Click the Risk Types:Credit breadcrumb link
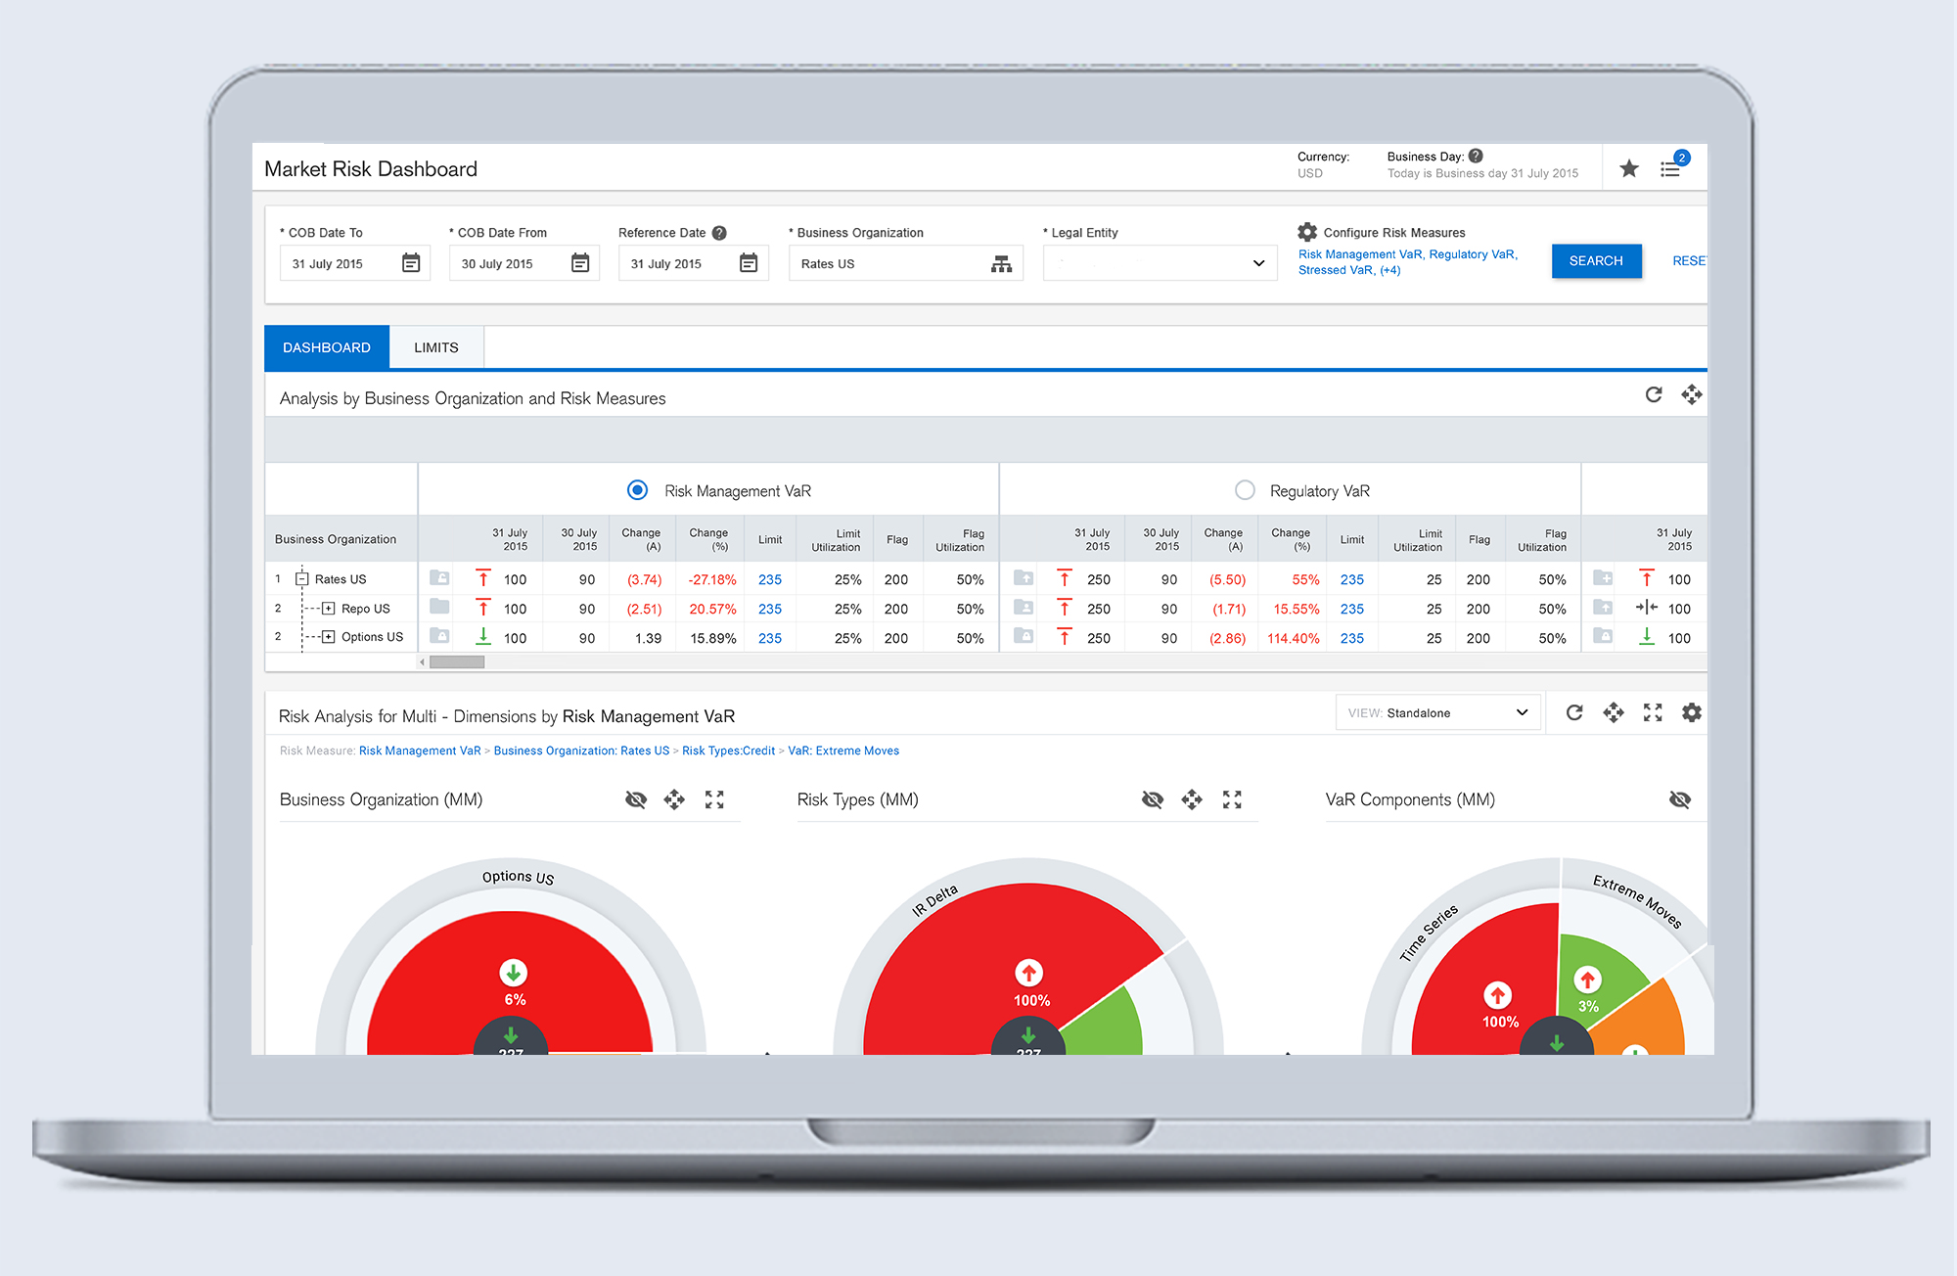 (728, 751)
